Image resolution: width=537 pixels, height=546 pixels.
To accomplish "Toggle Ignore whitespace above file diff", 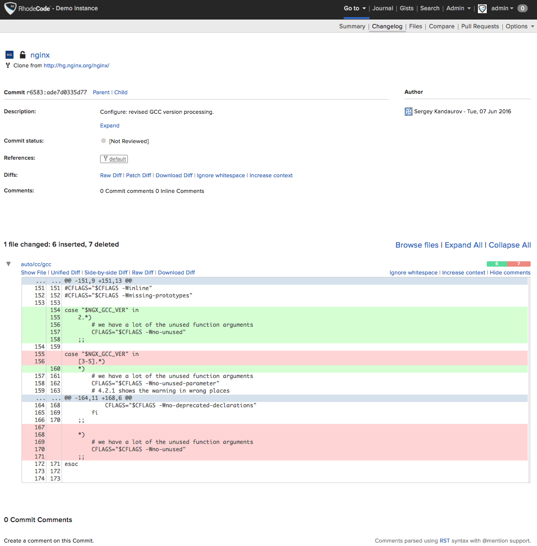I will (x=413, y=273).
